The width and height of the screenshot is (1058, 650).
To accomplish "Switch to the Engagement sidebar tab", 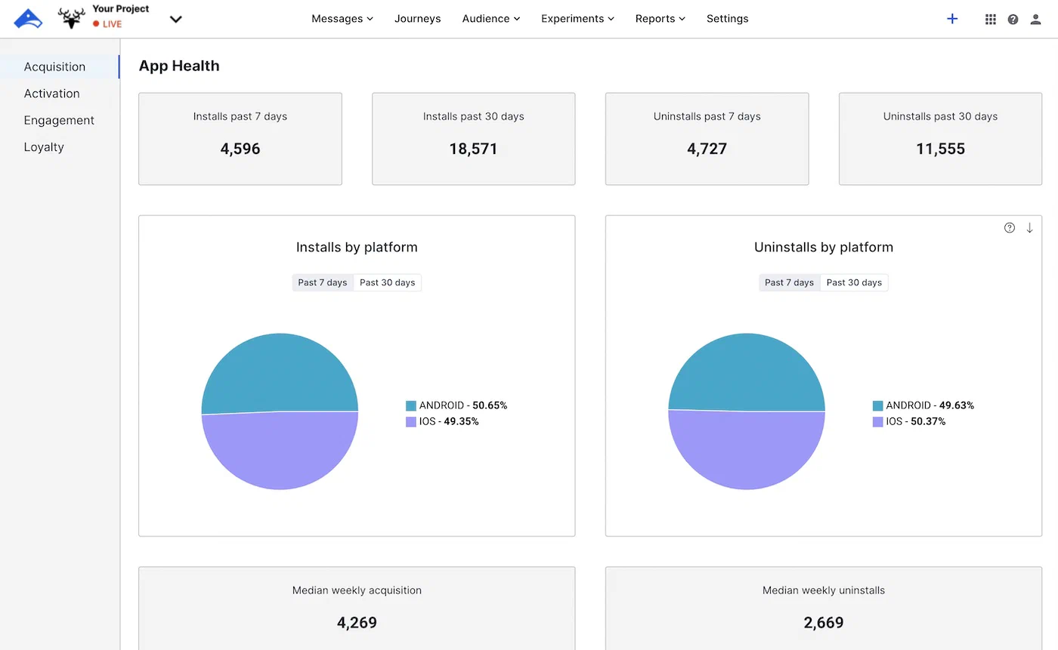I will click(59, 120).
